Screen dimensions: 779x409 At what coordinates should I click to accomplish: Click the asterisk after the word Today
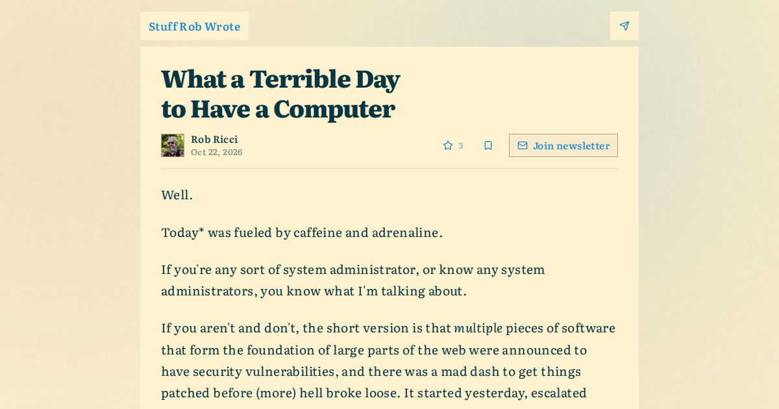201,230
